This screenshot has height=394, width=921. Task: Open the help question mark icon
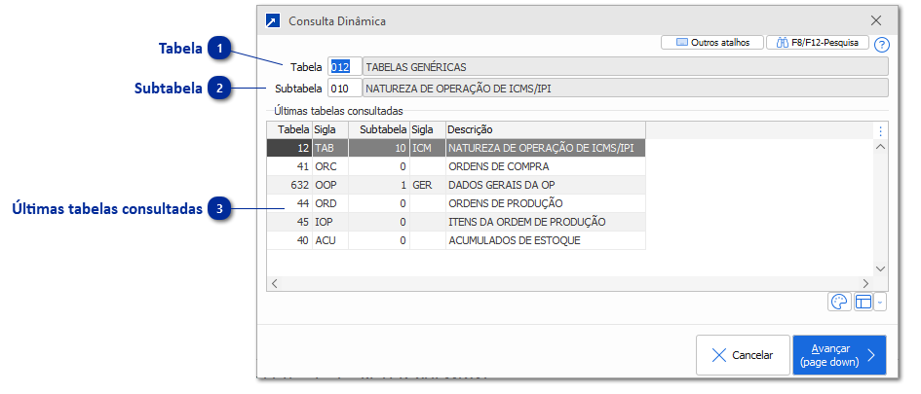[882, 45]
